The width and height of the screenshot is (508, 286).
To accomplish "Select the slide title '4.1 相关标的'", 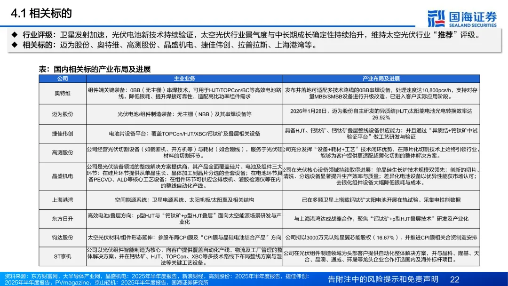I will (41, 13).
